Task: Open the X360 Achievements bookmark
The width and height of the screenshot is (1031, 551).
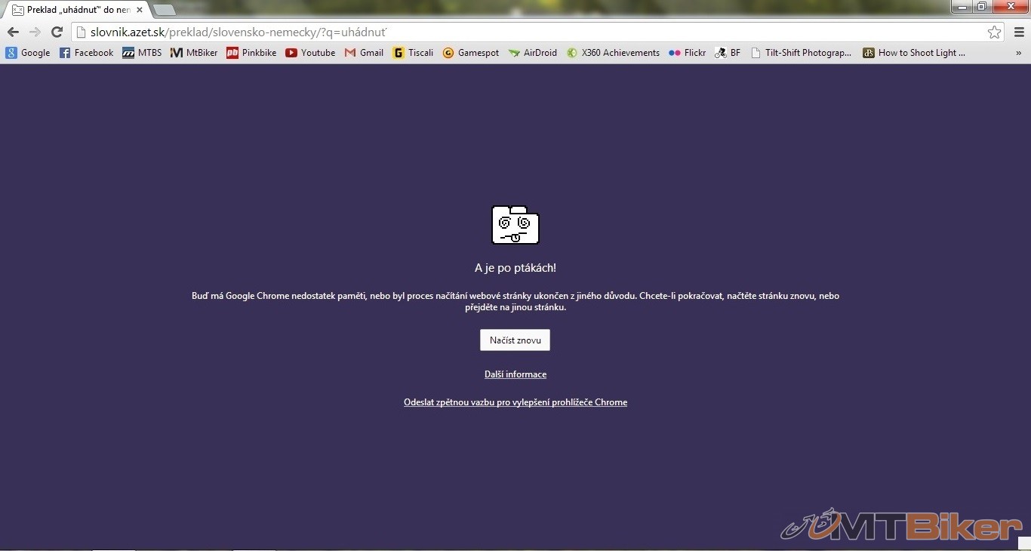Action: (613, 53)
